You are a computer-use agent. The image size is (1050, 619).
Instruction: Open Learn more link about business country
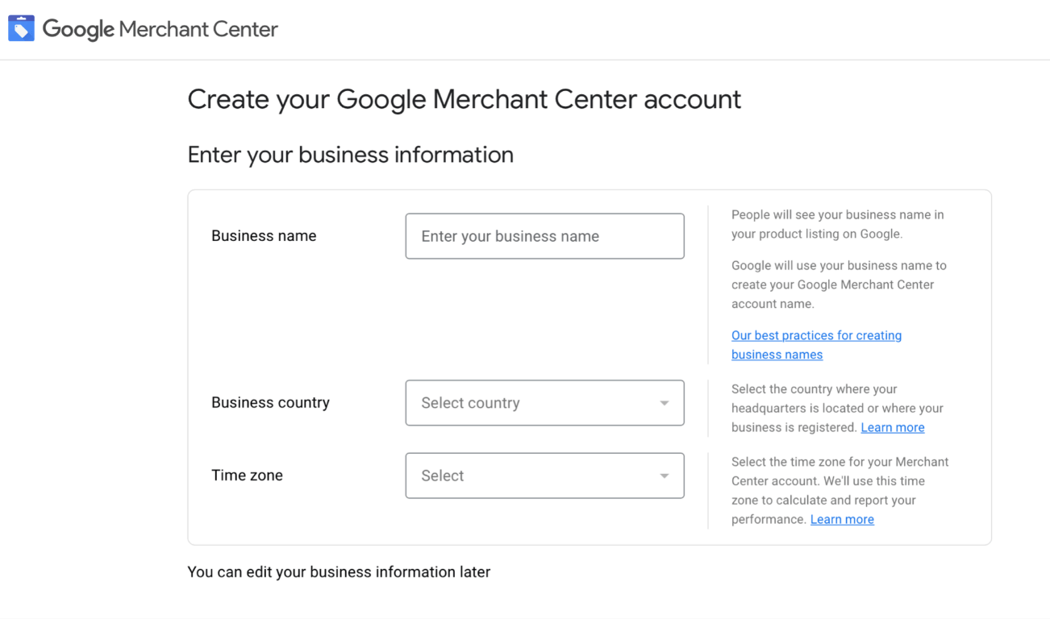(x=892, y=427)
